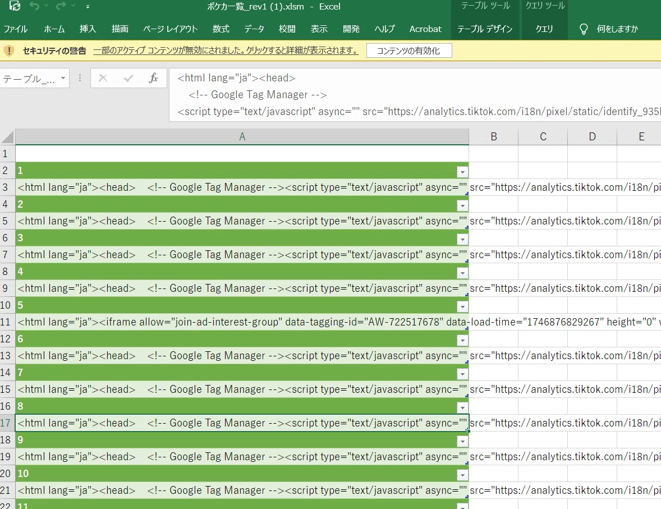Open the データ ribbon tab
Image resolution: width=661 pixels, height=509 pixels.
tap(254, 29)
